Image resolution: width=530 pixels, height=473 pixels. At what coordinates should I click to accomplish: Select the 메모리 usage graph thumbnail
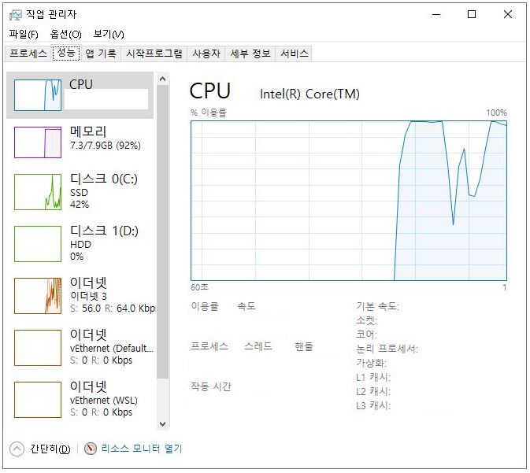pyautogui.click(x=38, y=142)
